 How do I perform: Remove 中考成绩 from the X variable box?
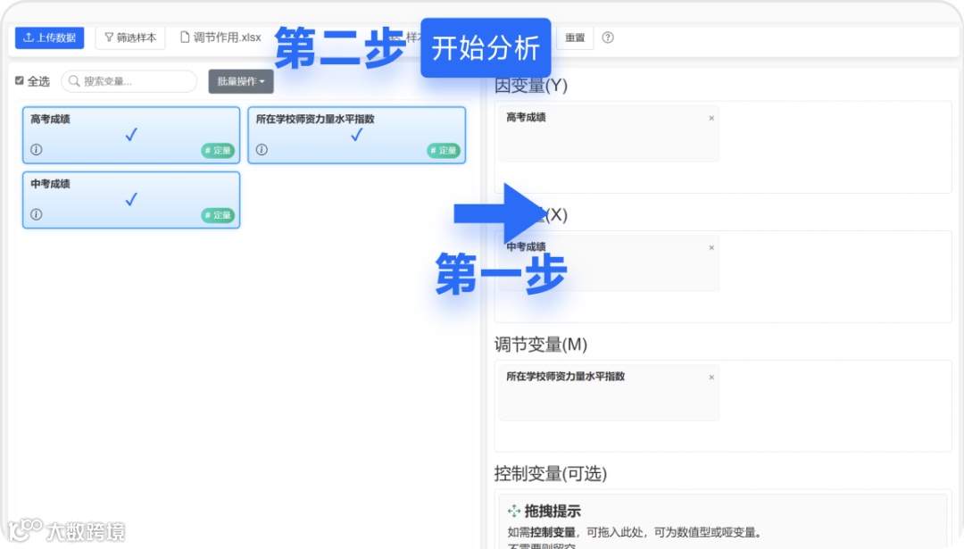tap(711, 248)
